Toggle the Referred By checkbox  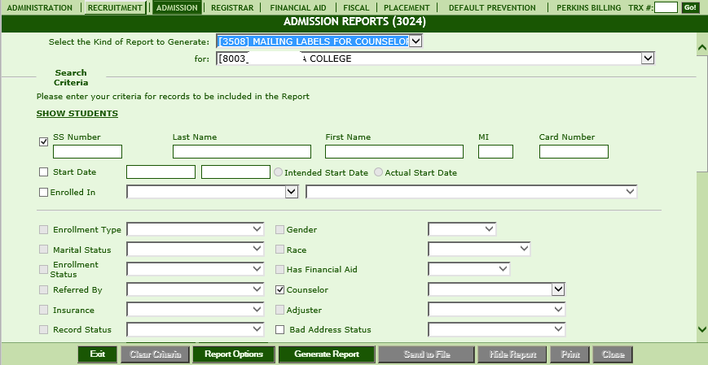point(44,289)
